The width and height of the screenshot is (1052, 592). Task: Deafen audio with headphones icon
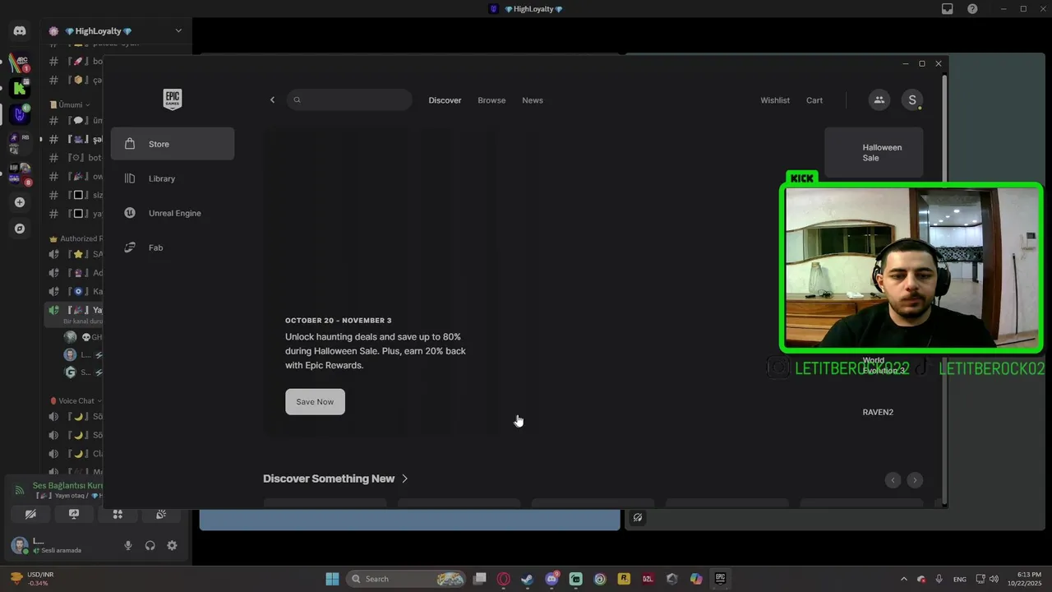(x=150, y=546)
